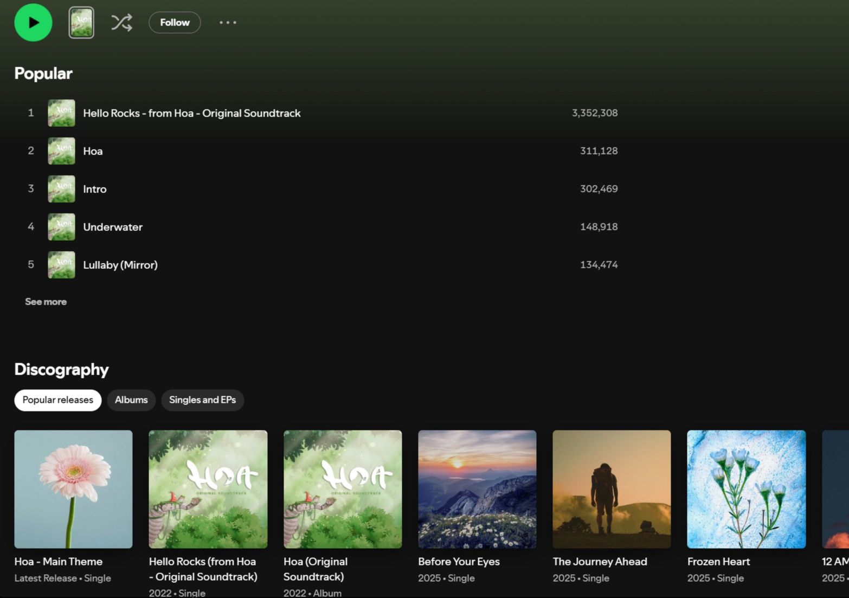Click the cover art of track Hoa
This screenshot has height=598, width=849.
61,151
